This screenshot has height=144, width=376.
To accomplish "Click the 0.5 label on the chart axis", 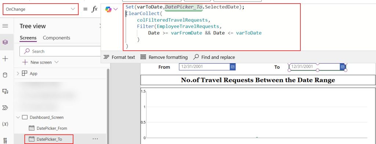I will coord(143,122).
